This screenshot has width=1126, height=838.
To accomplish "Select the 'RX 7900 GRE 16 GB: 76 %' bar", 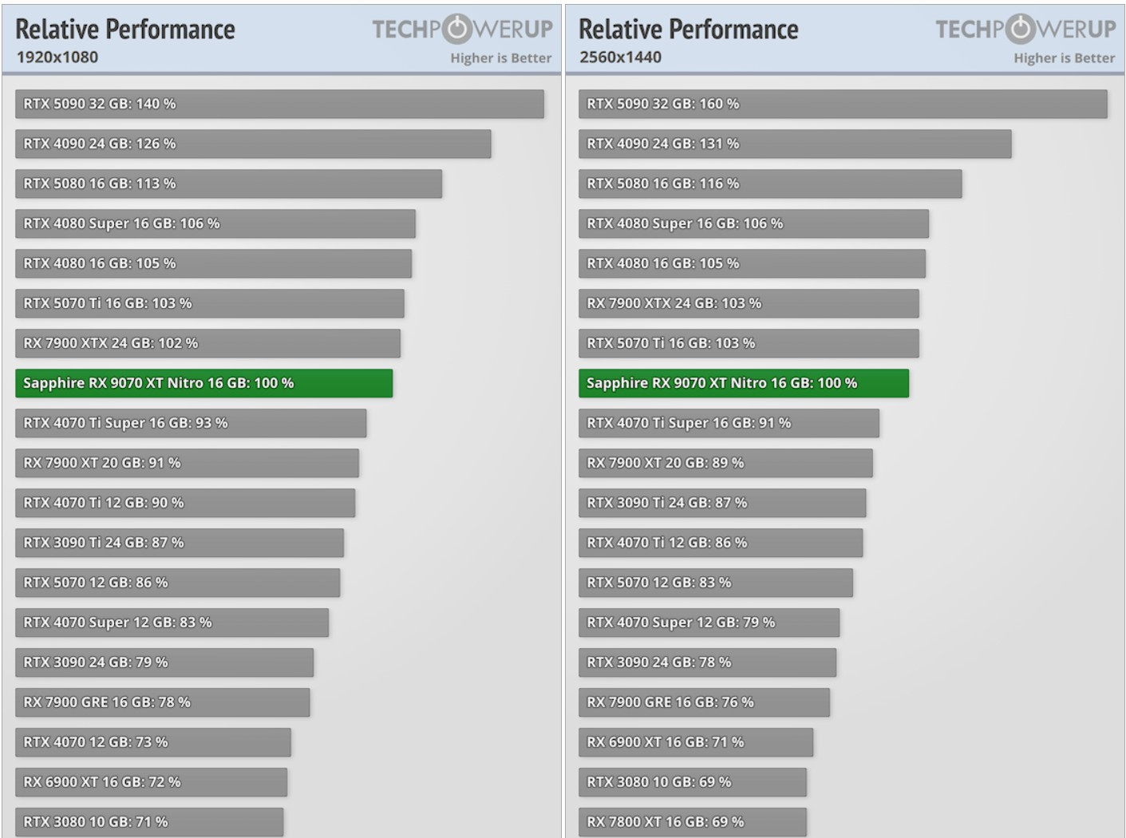I will tap(704, 702).
